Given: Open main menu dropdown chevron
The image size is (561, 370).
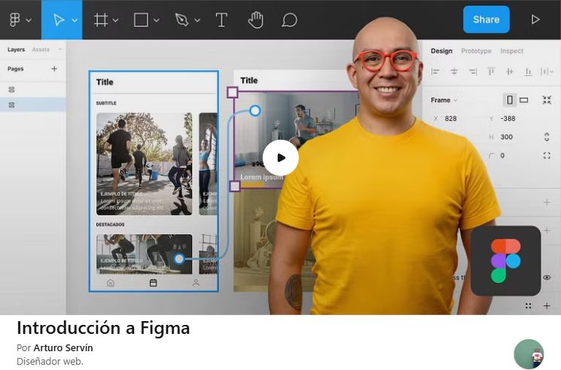Looking at the screenshot, I should click(x=29, y=20).
